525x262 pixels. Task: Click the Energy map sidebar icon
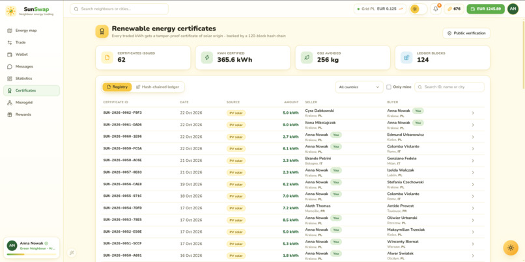pyautogui.click(x=10, y=31)
